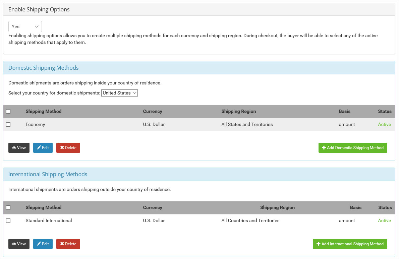399x259 pixels.
Task: Click the plus icon on Add Domestic Shipping Method
Action: tap(324, 147)
